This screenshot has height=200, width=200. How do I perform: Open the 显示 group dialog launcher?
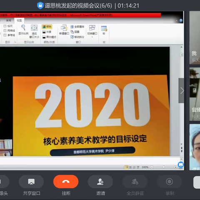pos(15,42)
